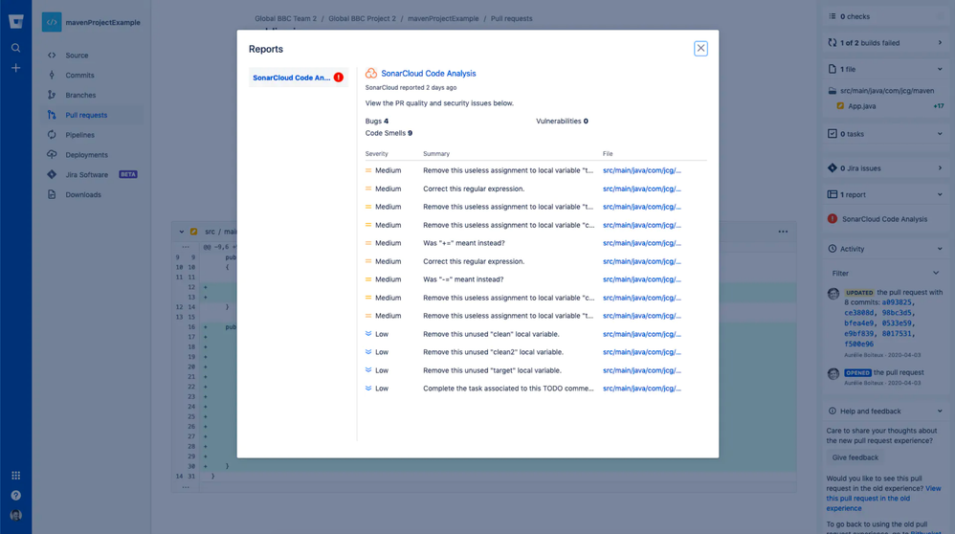This screenshot has height=534, width=955.
Task: Open file link for 'Was "-=" meant instead?'
Action: pos(642,279)
